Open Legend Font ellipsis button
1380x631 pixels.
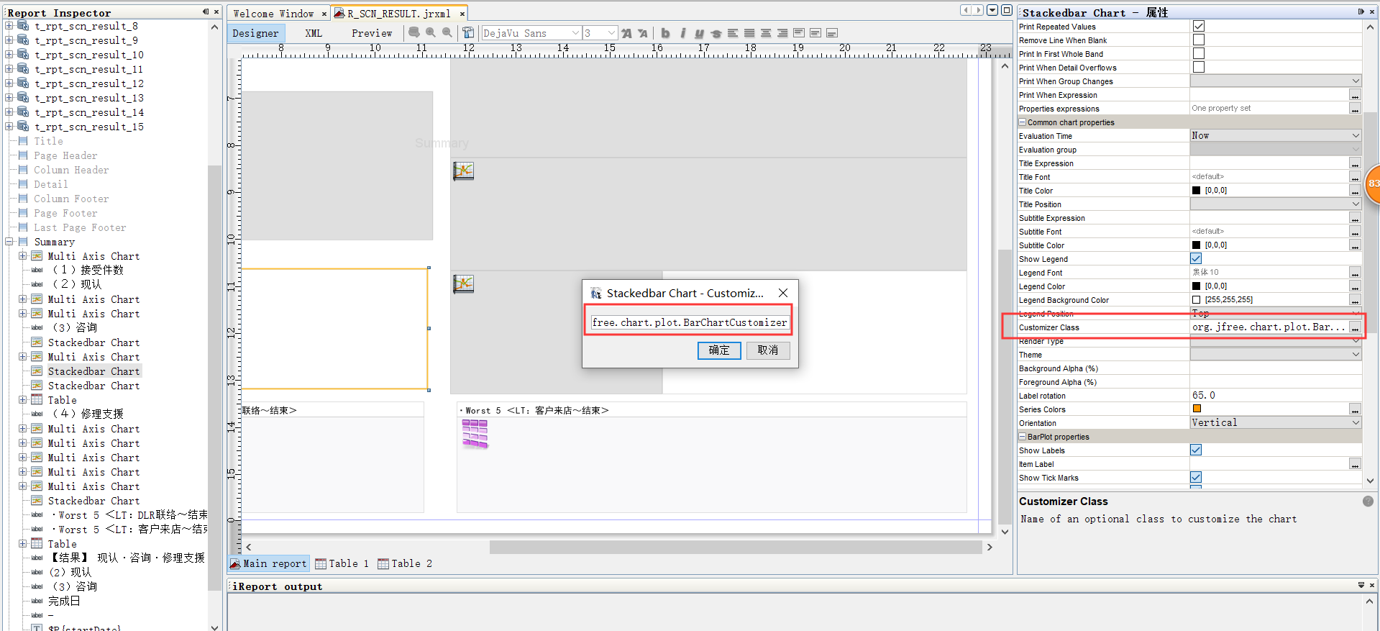click(x=1355, y=273)
